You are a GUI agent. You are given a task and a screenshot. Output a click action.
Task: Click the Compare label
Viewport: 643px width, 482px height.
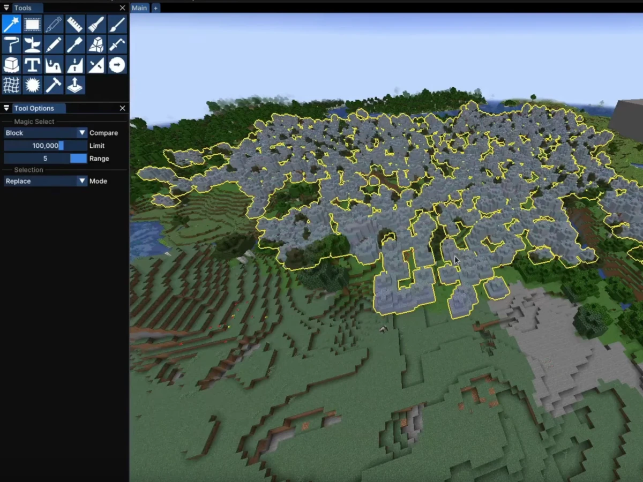103,133
